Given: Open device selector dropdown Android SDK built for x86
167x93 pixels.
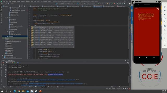Looking at the screenshot, I should point(65,4).
